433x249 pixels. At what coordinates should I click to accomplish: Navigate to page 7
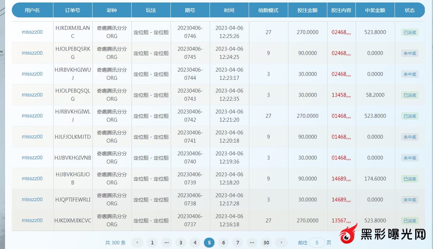click(238, 243)
